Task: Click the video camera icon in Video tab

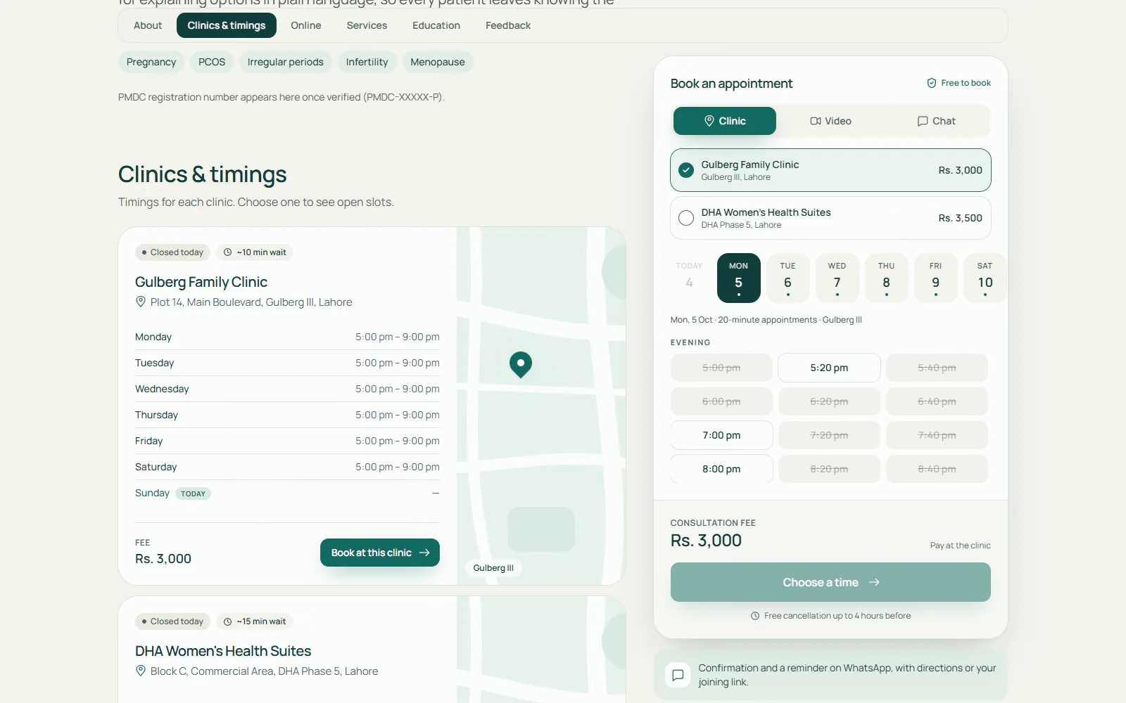Action: [x=816, y=121]
